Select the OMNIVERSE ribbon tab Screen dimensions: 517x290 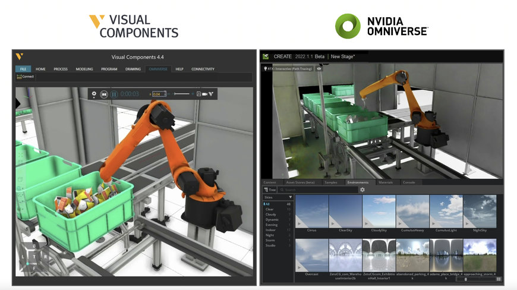click(158, 69)
